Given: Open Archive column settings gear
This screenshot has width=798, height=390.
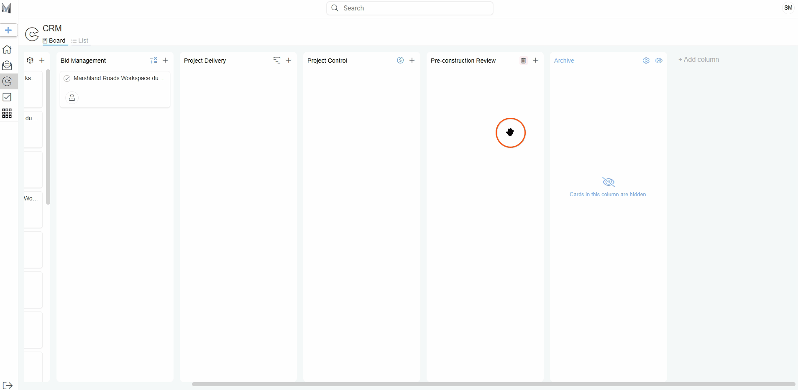Looking at the screenshot, I should [x=646, y=61].
